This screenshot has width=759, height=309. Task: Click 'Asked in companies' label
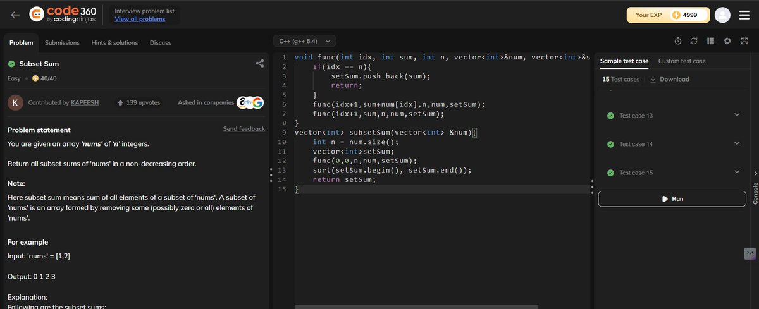205,102
